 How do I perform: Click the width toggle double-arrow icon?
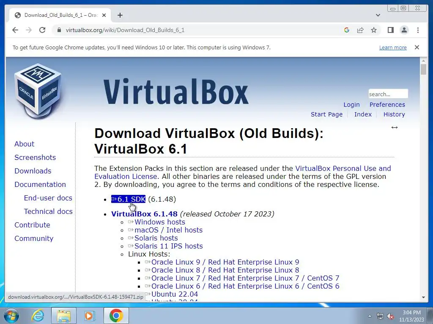[395, 127]
